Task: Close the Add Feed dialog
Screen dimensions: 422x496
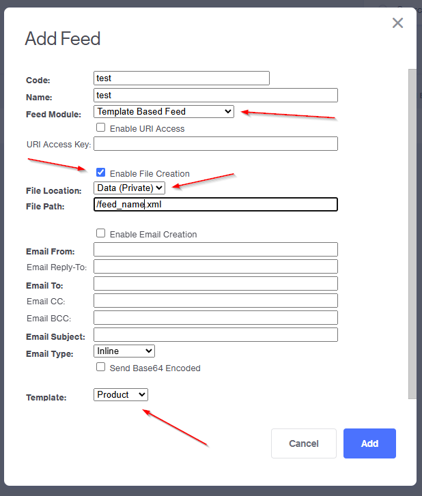Action: [x=397, y=23]
